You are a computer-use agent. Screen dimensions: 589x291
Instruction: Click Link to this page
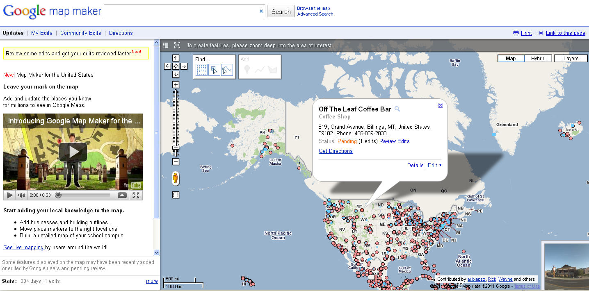(x=566, y=33)
